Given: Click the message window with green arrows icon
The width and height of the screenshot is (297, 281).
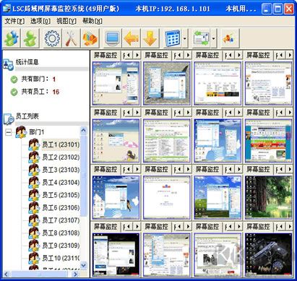Looking at the screenshot, I should pyautogui.click(x=201, y=38).
